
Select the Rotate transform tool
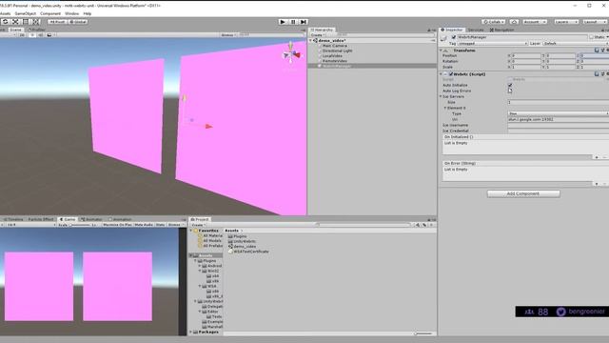(6, 22)
